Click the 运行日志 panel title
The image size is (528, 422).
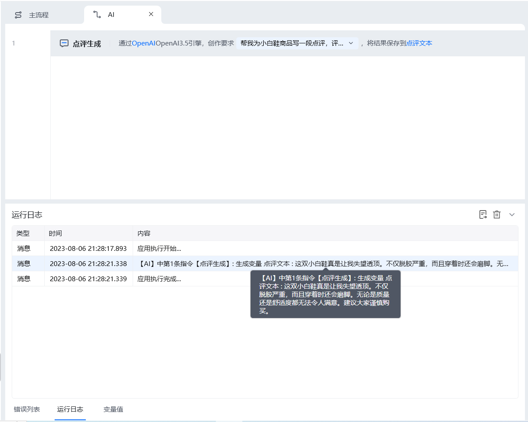coord(27,215)
